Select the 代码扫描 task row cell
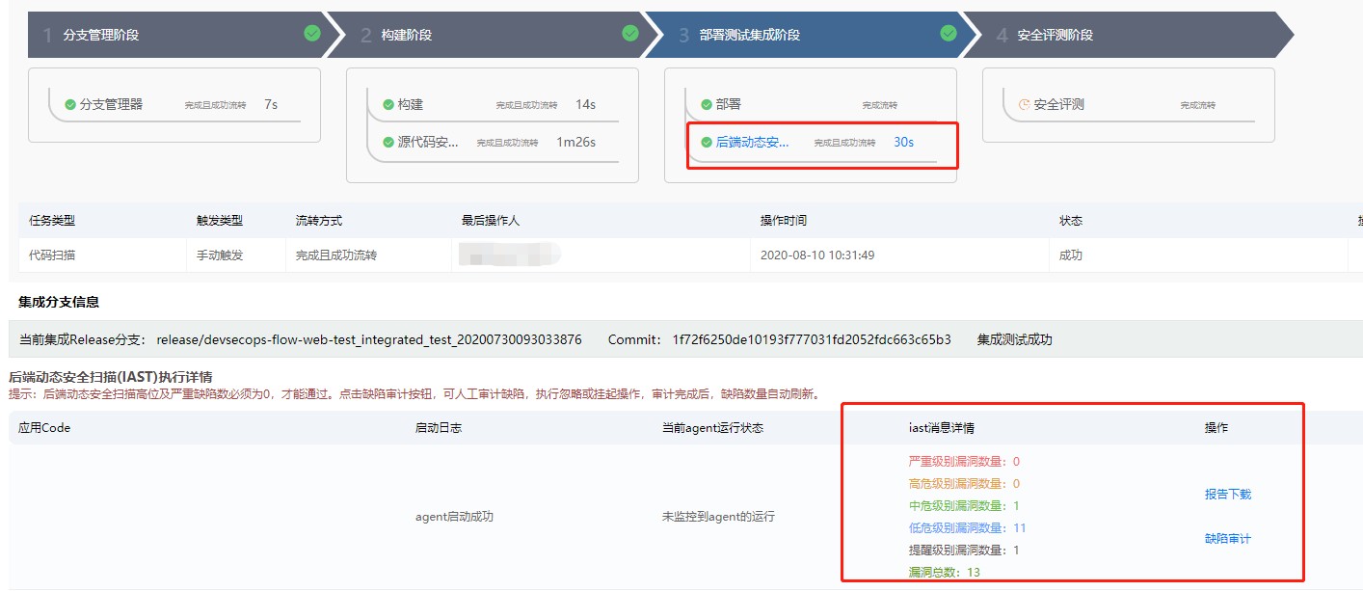This screenshot has height=591, width=1363. coord(52,255)
